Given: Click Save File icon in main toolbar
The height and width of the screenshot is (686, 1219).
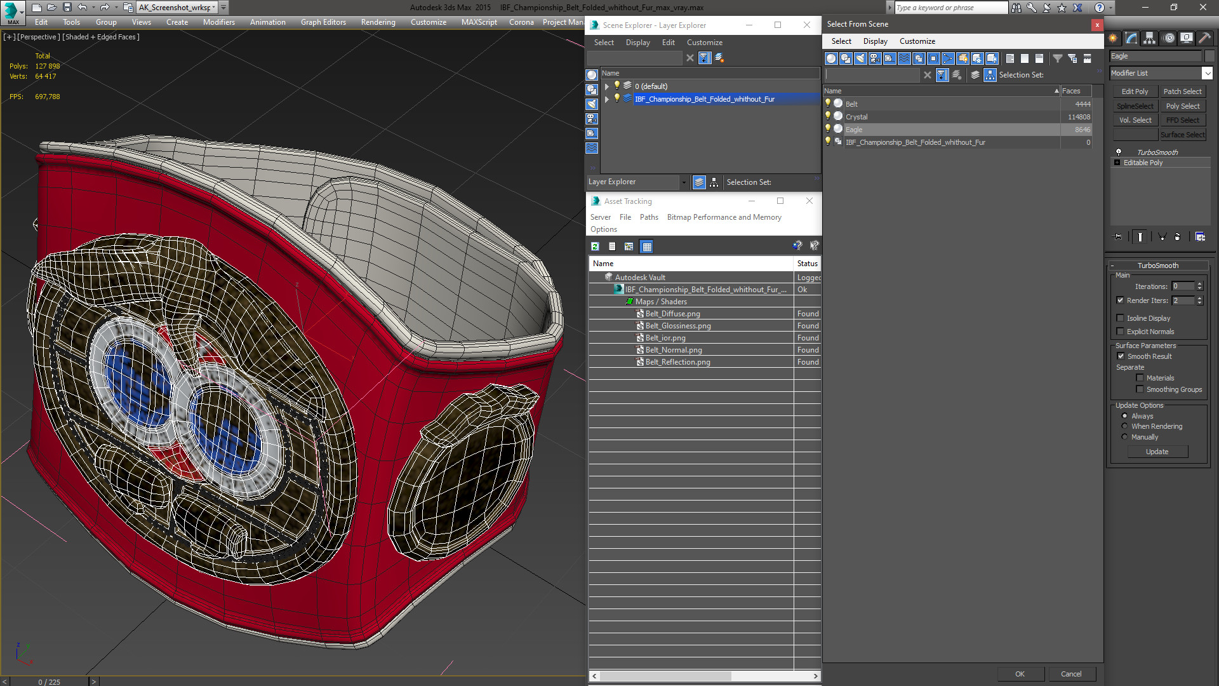Looking at the screenshot, I should pyautogui.click(x=67, y=8).
